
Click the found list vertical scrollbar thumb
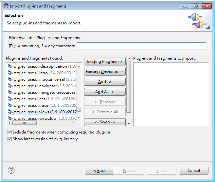point(79,109)
